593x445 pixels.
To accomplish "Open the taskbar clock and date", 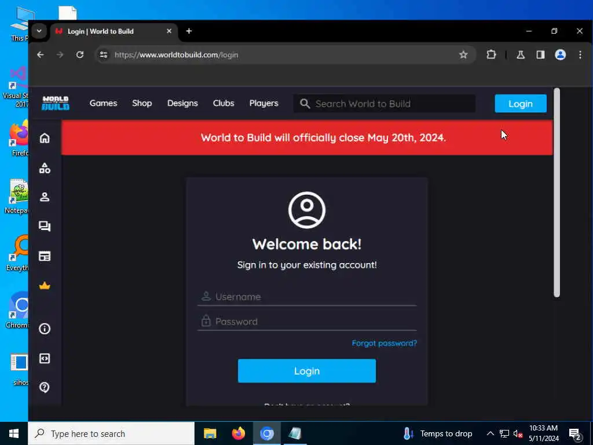I will [543, 433].
